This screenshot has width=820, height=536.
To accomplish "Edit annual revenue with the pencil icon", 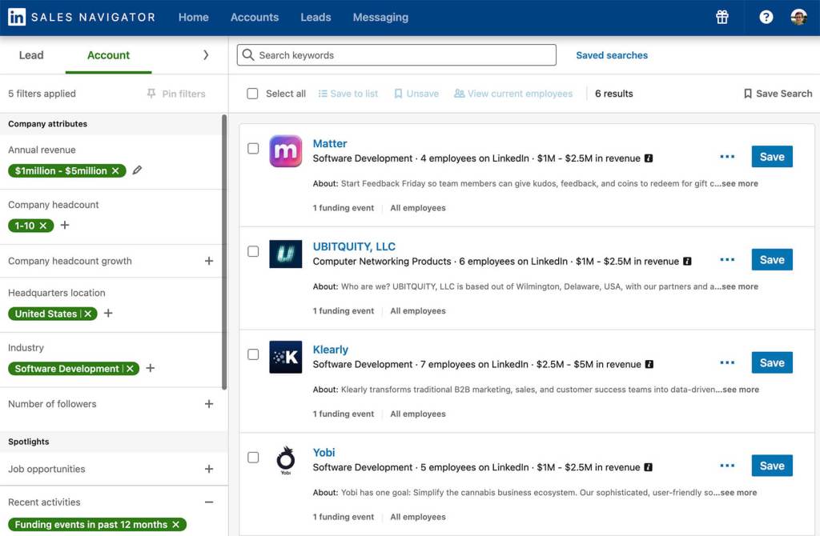I will pyautogui.click(x=138, y=170).
